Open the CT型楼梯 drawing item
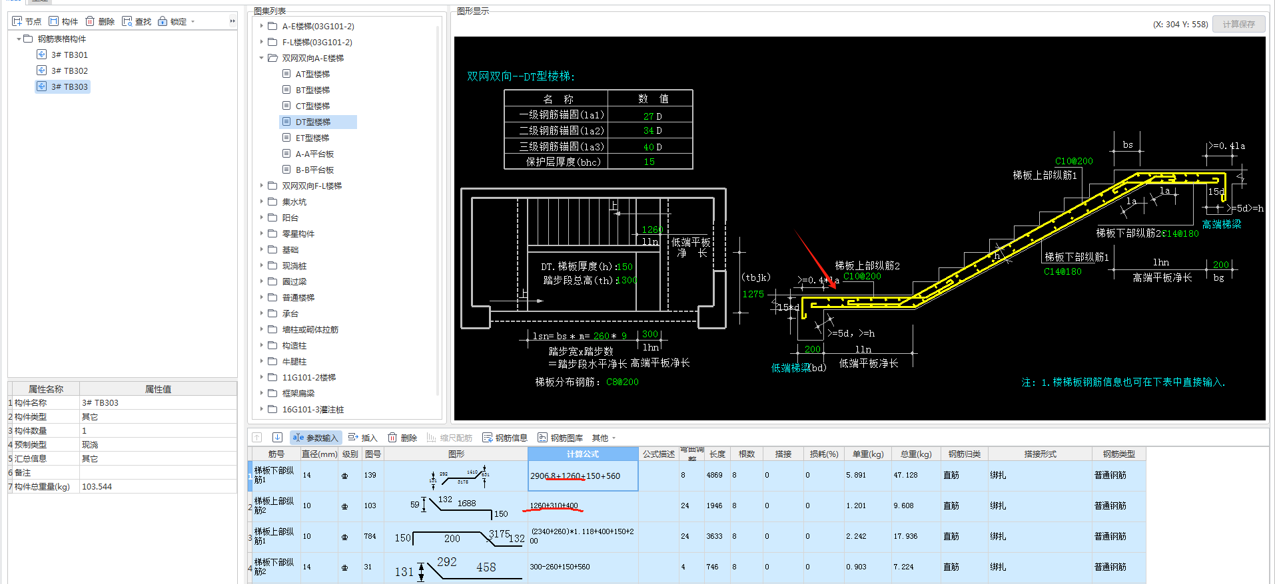Viewport: 1275px width, 584px height. click(312, 106)
